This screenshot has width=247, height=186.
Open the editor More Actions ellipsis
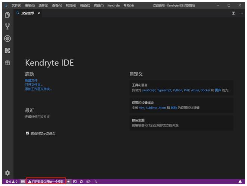241,13
